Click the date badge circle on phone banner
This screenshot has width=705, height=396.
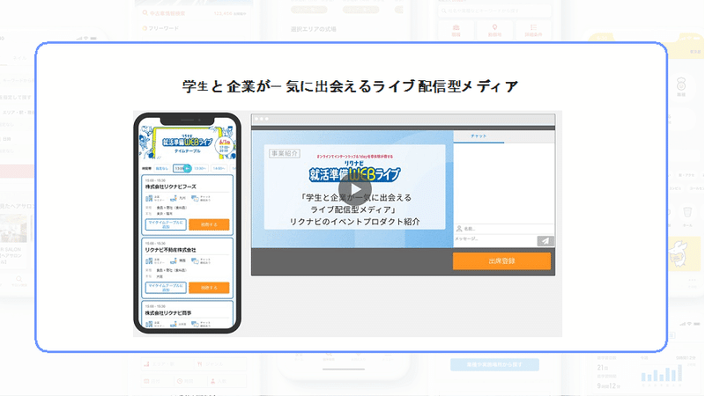pyautogui.click(x=224, y=147)
